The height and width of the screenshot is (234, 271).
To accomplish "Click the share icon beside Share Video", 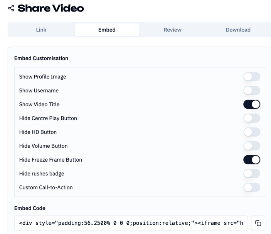I will tap(11, 8).
